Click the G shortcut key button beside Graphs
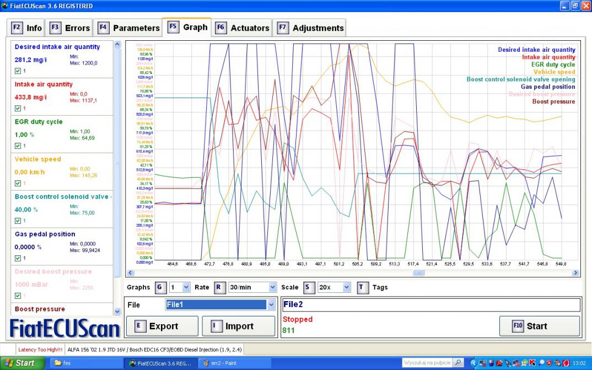592x370 pixels. [160, 287]
